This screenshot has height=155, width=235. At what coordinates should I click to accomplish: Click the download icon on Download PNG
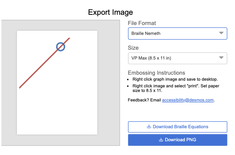(x=161, y=140)
